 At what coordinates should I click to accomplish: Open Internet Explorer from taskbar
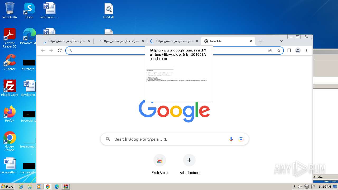click(21, 187)
